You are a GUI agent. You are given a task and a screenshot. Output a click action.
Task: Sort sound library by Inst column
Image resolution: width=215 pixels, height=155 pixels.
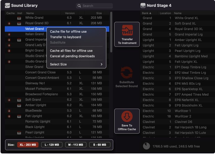20,13
